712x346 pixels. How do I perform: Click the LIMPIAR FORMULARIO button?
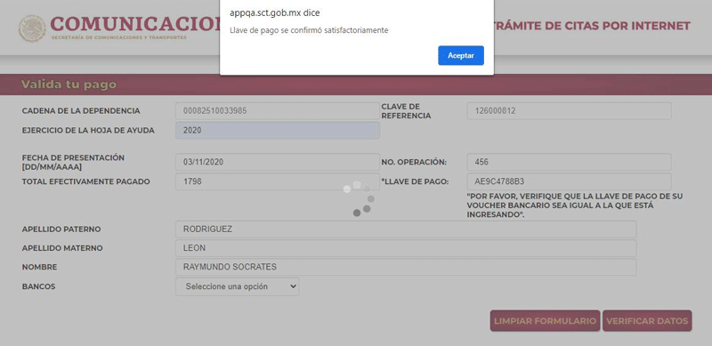[x=545, y=320]
